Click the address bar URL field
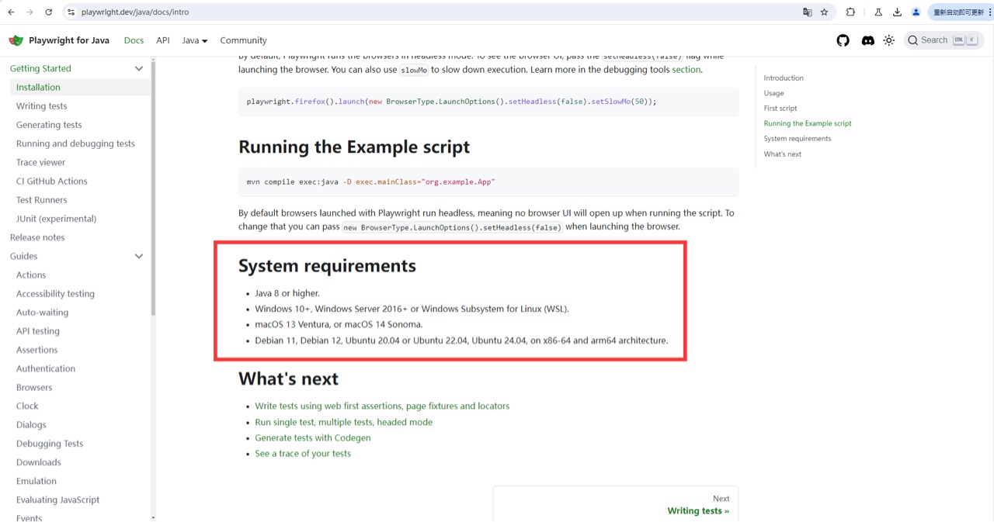Viewport: 994px width, 522px height. click(x=435, y=12)
